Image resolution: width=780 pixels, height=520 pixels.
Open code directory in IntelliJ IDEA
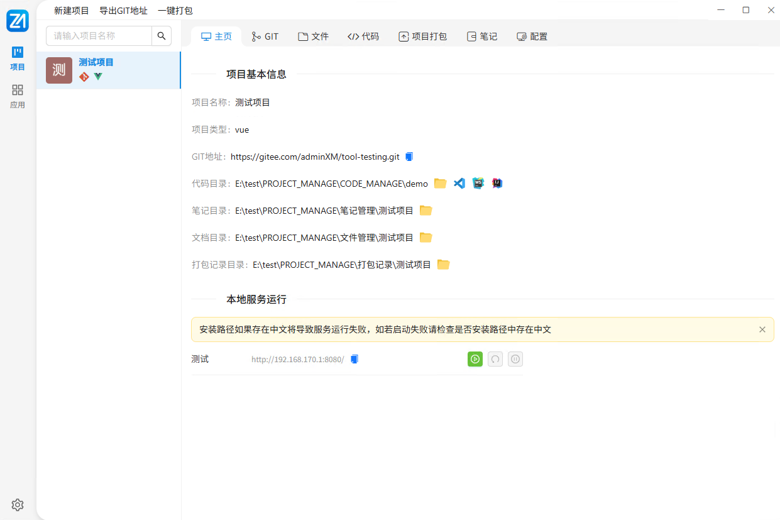497,184
